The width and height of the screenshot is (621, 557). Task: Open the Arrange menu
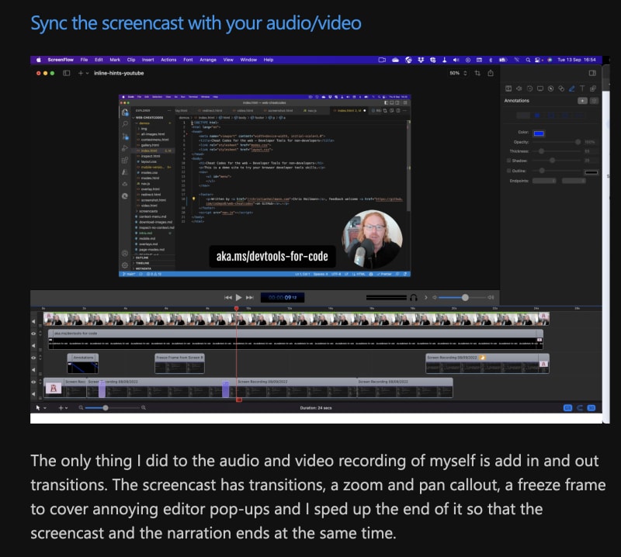(208, 60)
